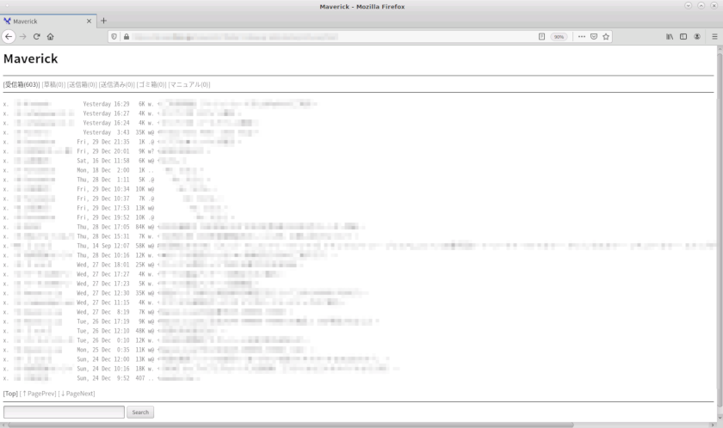Reload the current page
Image resolution: width=723 pixels, height=428 pixels.
[x=37, y=37]
